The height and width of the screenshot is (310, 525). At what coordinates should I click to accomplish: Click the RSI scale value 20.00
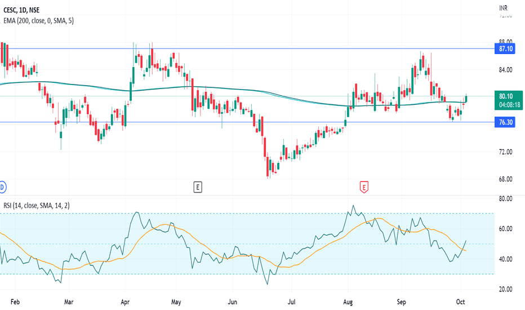506,289
